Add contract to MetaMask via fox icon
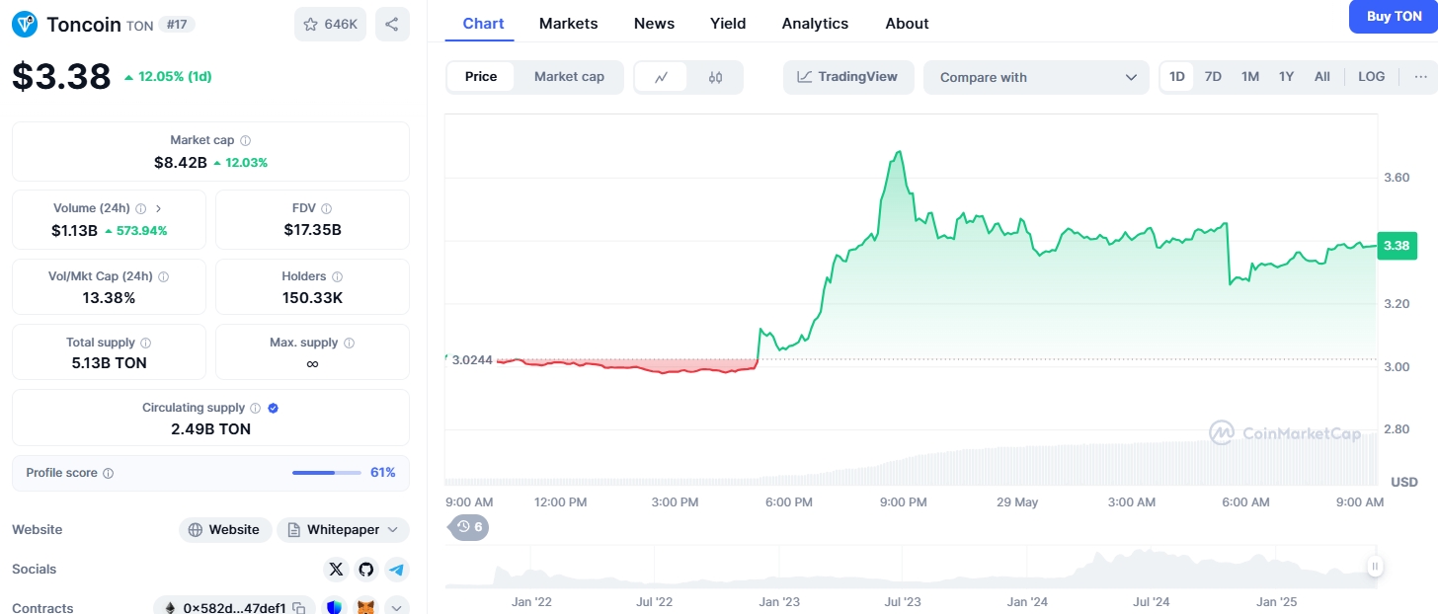The image size is (1438, 614). pyautogui.click(x=365, y=608)
